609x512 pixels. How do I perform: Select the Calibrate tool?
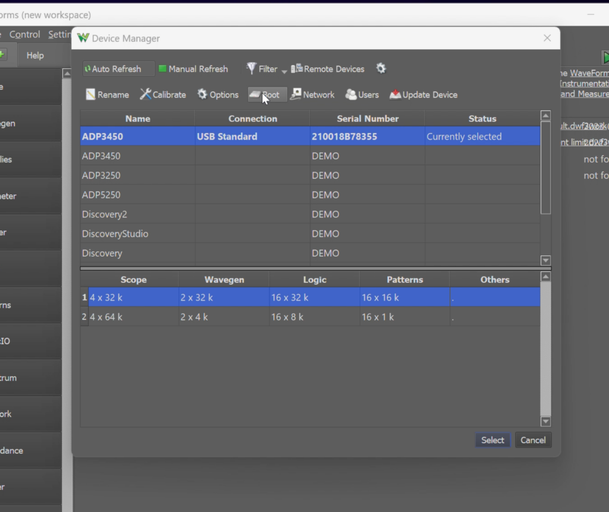coord(162,94)
